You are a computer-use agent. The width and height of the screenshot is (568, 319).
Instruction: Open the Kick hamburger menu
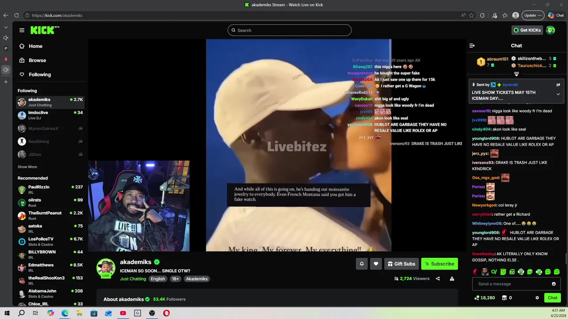point(22,30)
